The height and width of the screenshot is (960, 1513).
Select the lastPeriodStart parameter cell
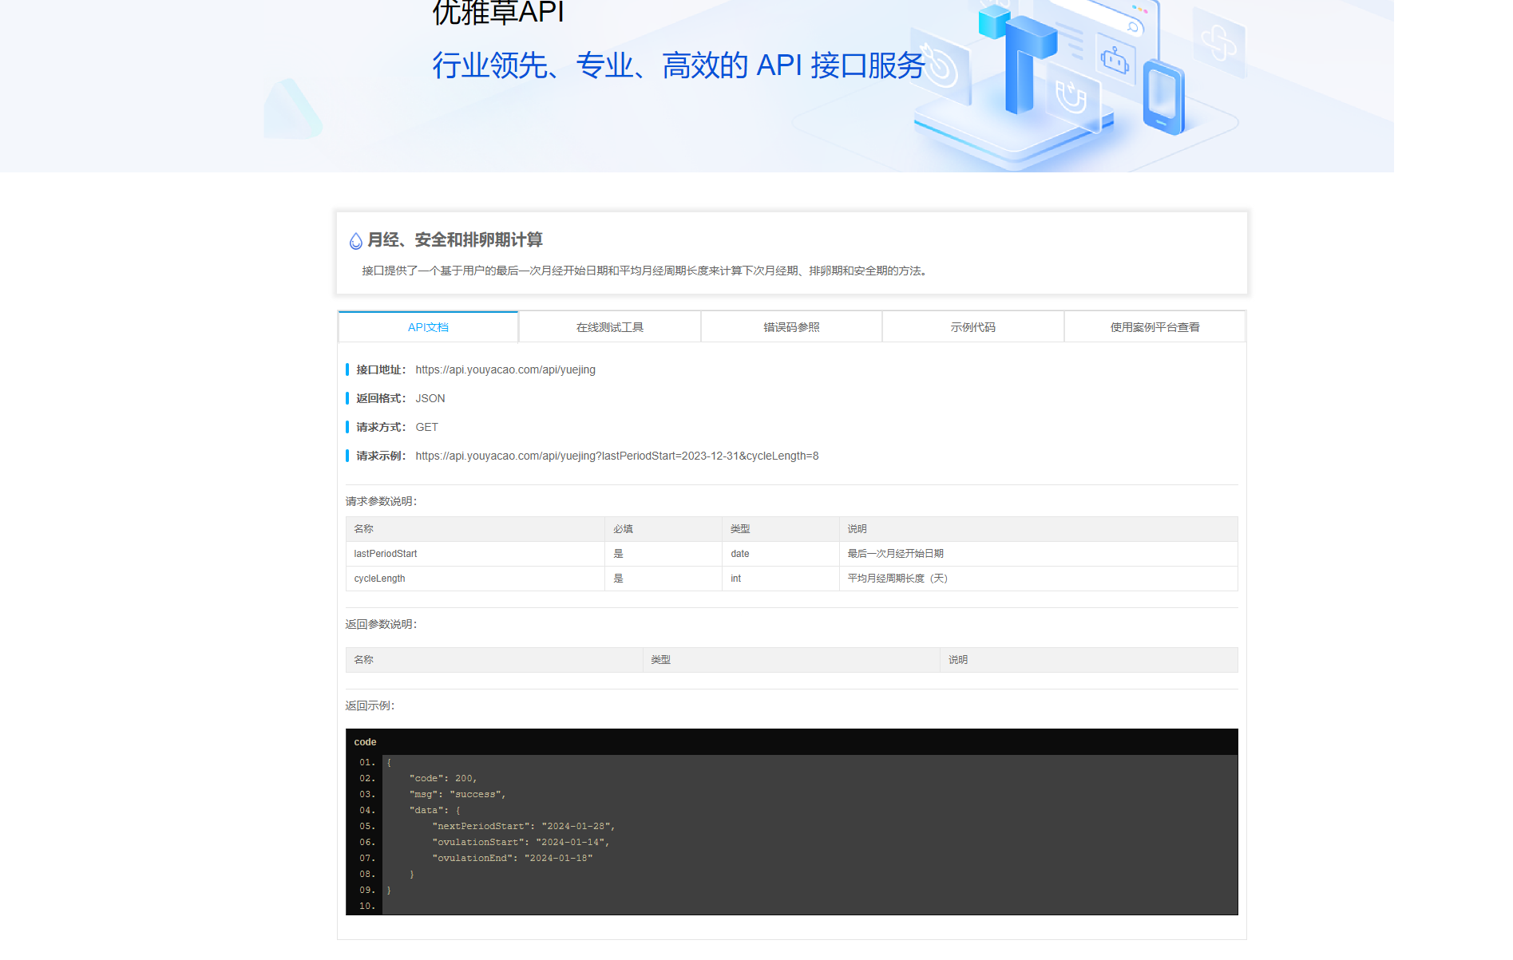pos(475,554)
